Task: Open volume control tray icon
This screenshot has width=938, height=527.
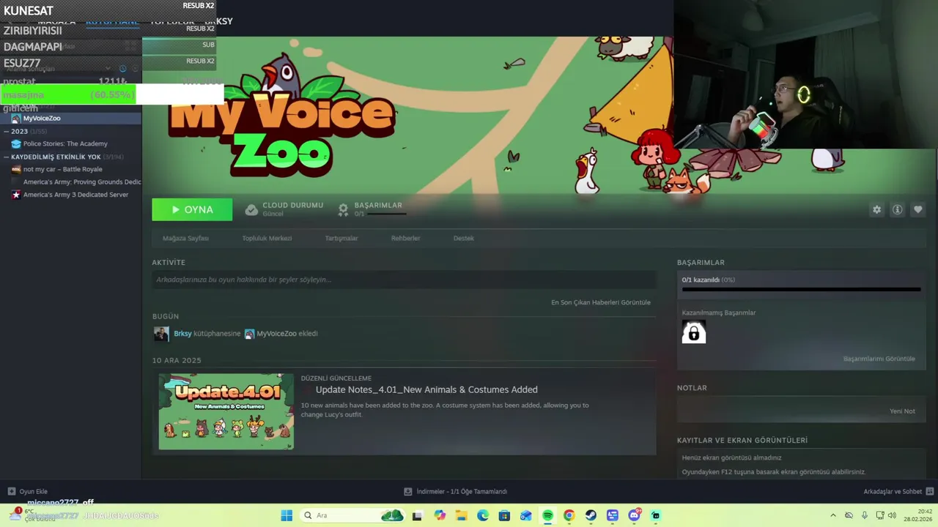Action: [892, 515]
